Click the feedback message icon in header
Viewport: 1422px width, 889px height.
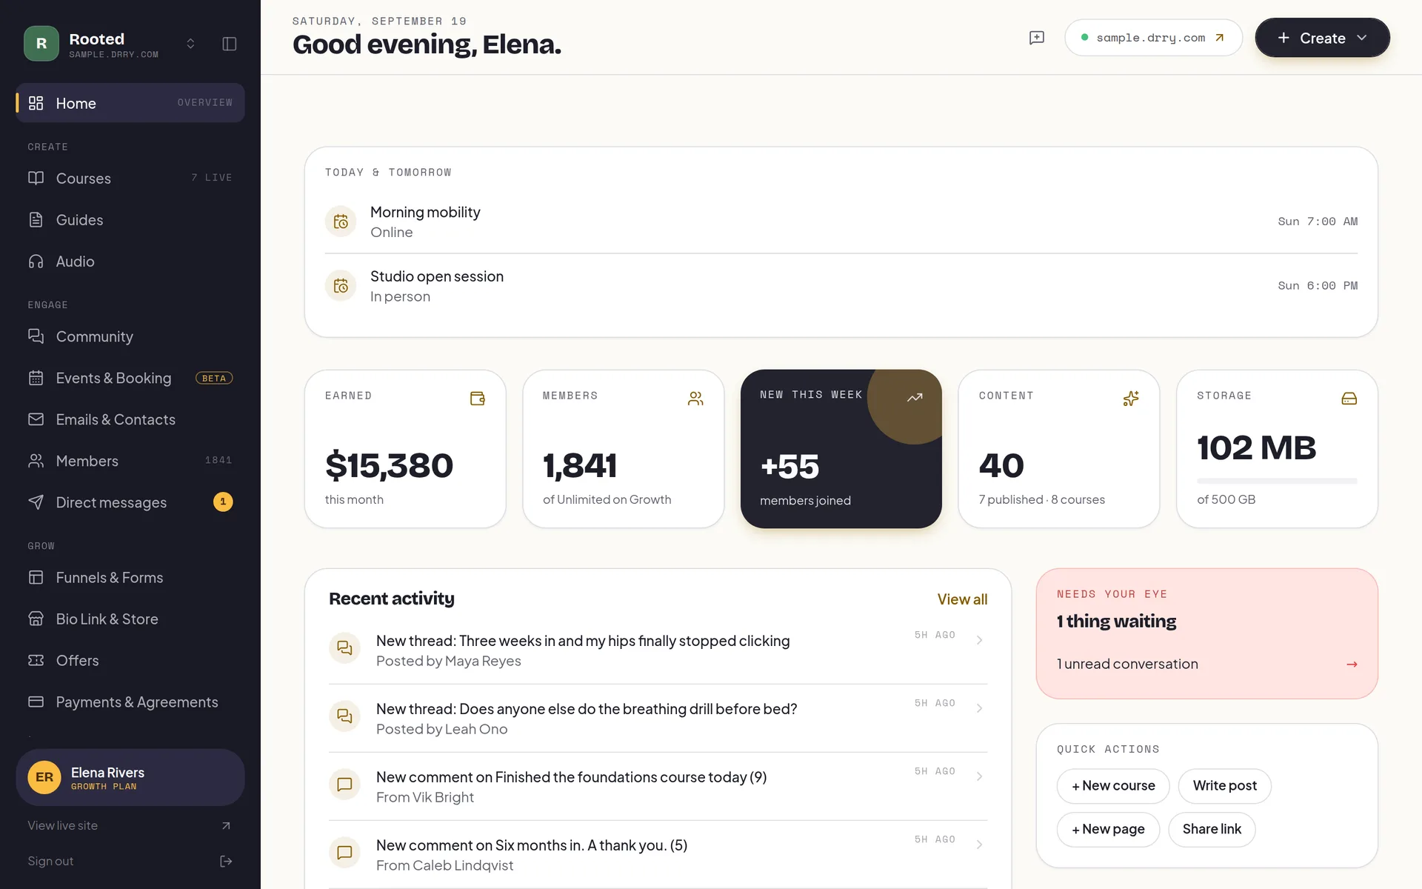point(1037,38)
